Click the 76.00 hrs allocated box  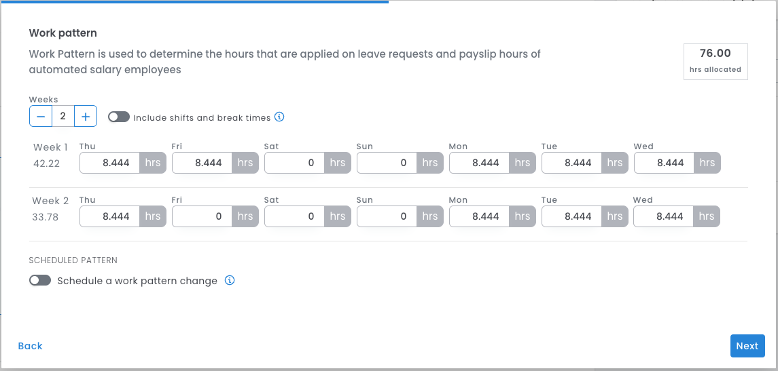coord(715,62)
